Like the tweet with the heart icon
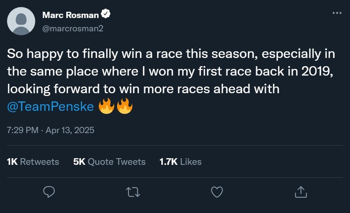The height and width of the screenshot is (213, 350). coord(217,192)
